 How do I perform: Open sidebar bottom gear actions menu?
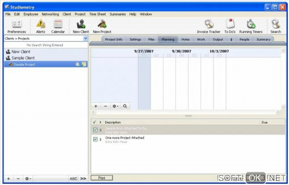click(28, 178)
